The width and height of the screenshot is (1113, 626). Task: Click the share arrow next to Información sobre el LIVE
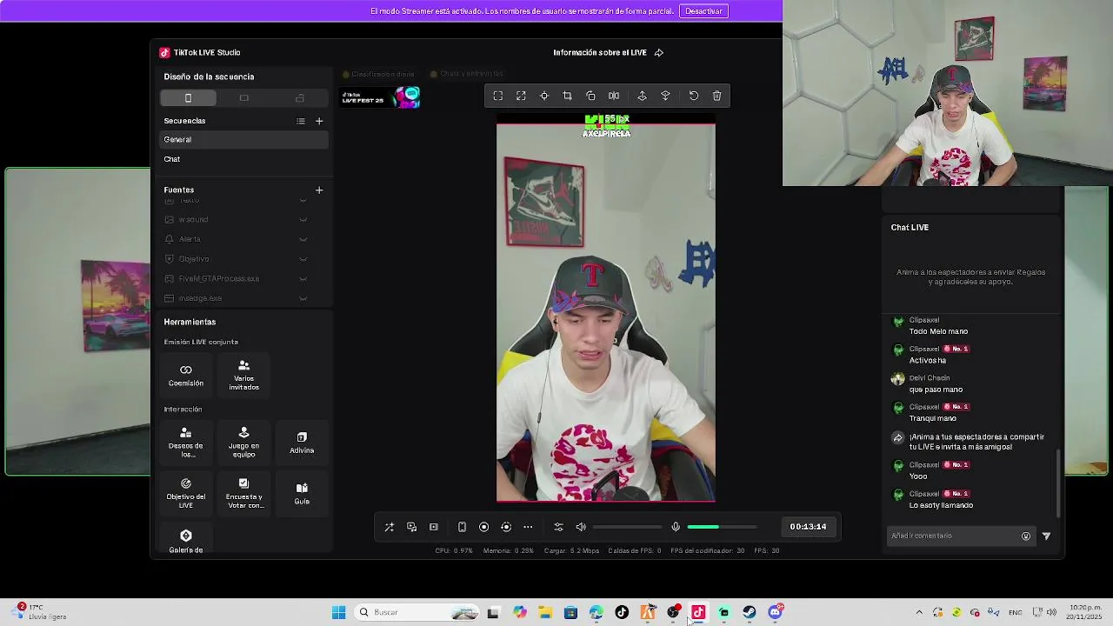tap(659, 52)
